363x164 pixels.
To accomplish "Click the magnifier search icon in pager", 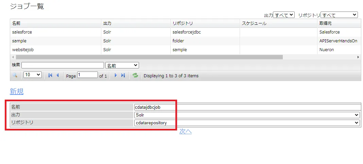I will point(15,75).
